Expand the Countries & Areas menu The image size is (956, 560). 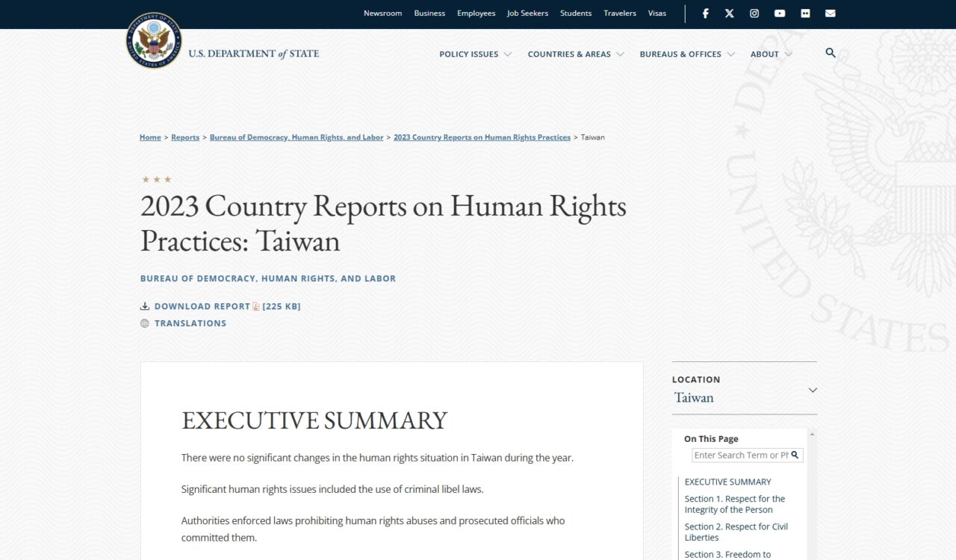[x=576, y=55]
